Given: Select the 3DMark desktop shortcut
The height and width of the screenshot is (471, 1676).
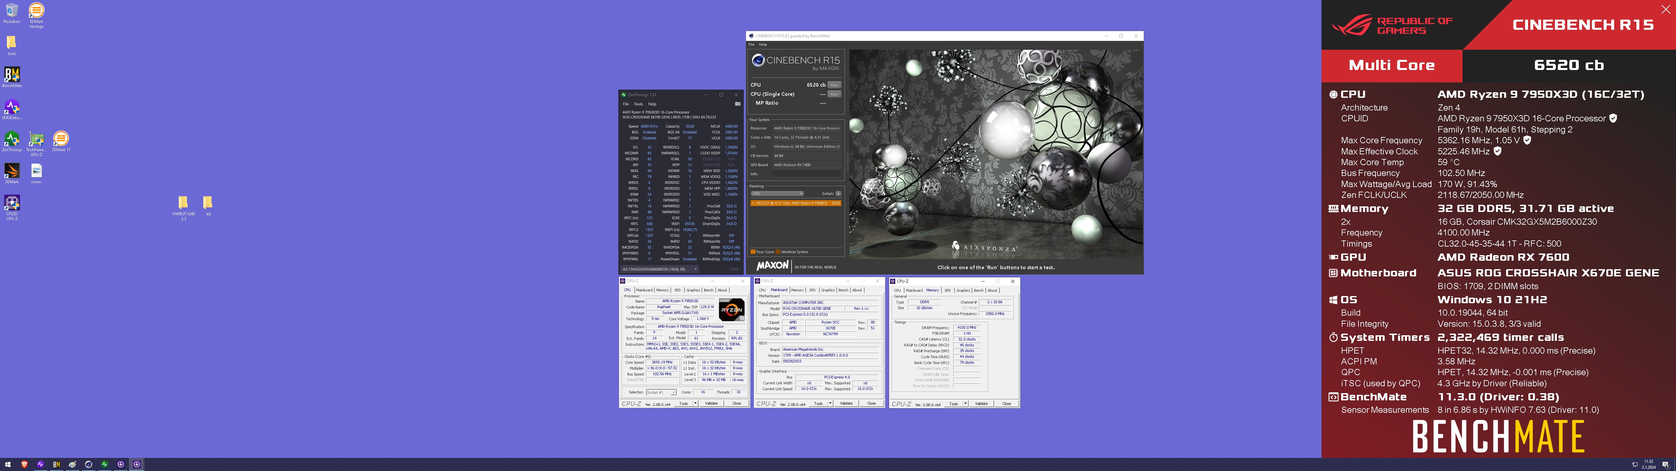Looking at the screenshot, I should tap(12, 173).
